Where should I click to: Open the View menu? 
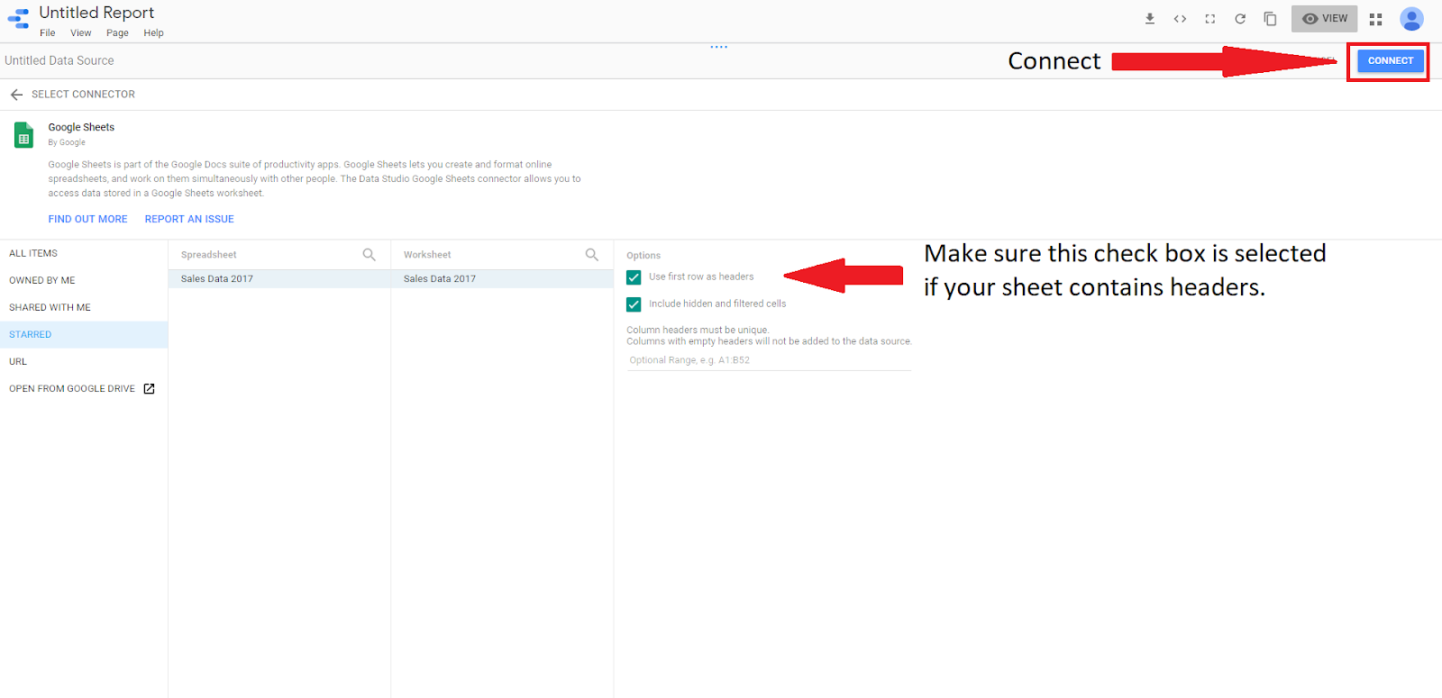coord(81,33)
